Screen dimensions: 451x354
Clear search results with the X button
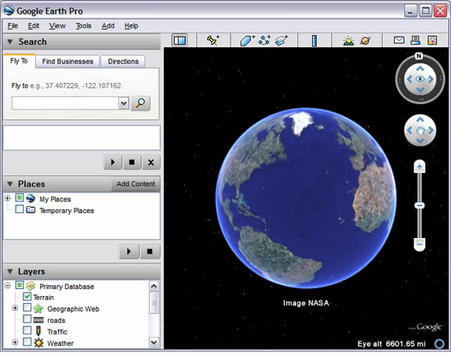(x=151, y=162)
